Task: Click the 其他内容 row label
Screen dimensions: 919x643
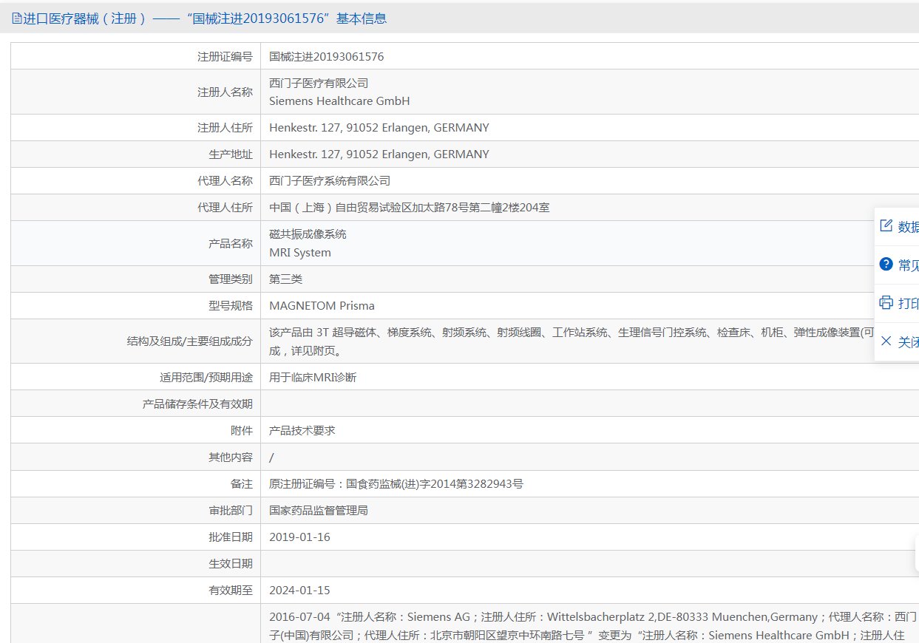Action: [231, 457]
